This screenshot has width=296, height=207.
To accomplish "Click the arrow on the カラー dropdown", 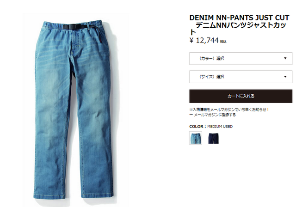I will (285, 58).
